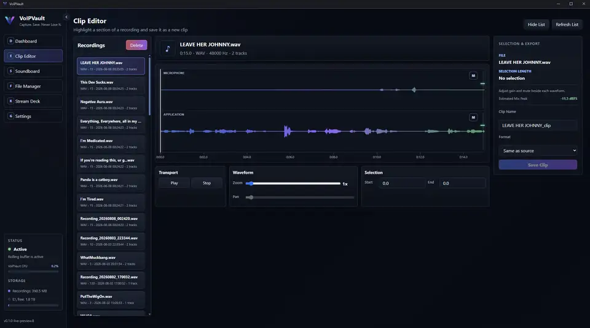590x328 pixels.
Task: Play the recording
Action: tap(174, 183)
